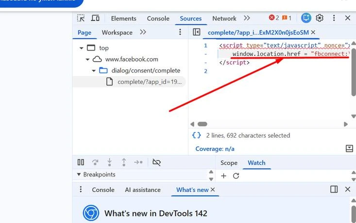This screenshot has width=356, height=223.
Task: Open the AI assistance button in top toolbar
Action: coord(306,18)
